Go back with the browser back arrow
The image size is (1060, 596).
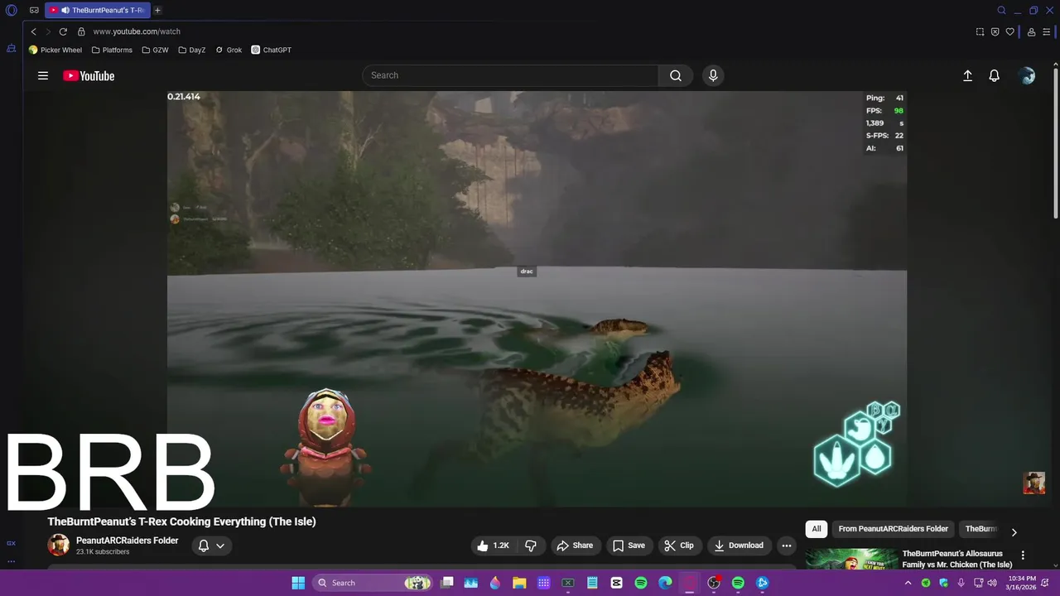[34, 31]
